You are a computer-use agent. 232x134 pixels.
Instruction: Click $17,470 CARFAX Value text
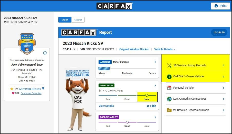pyautogui.click(x=111, y=90)
